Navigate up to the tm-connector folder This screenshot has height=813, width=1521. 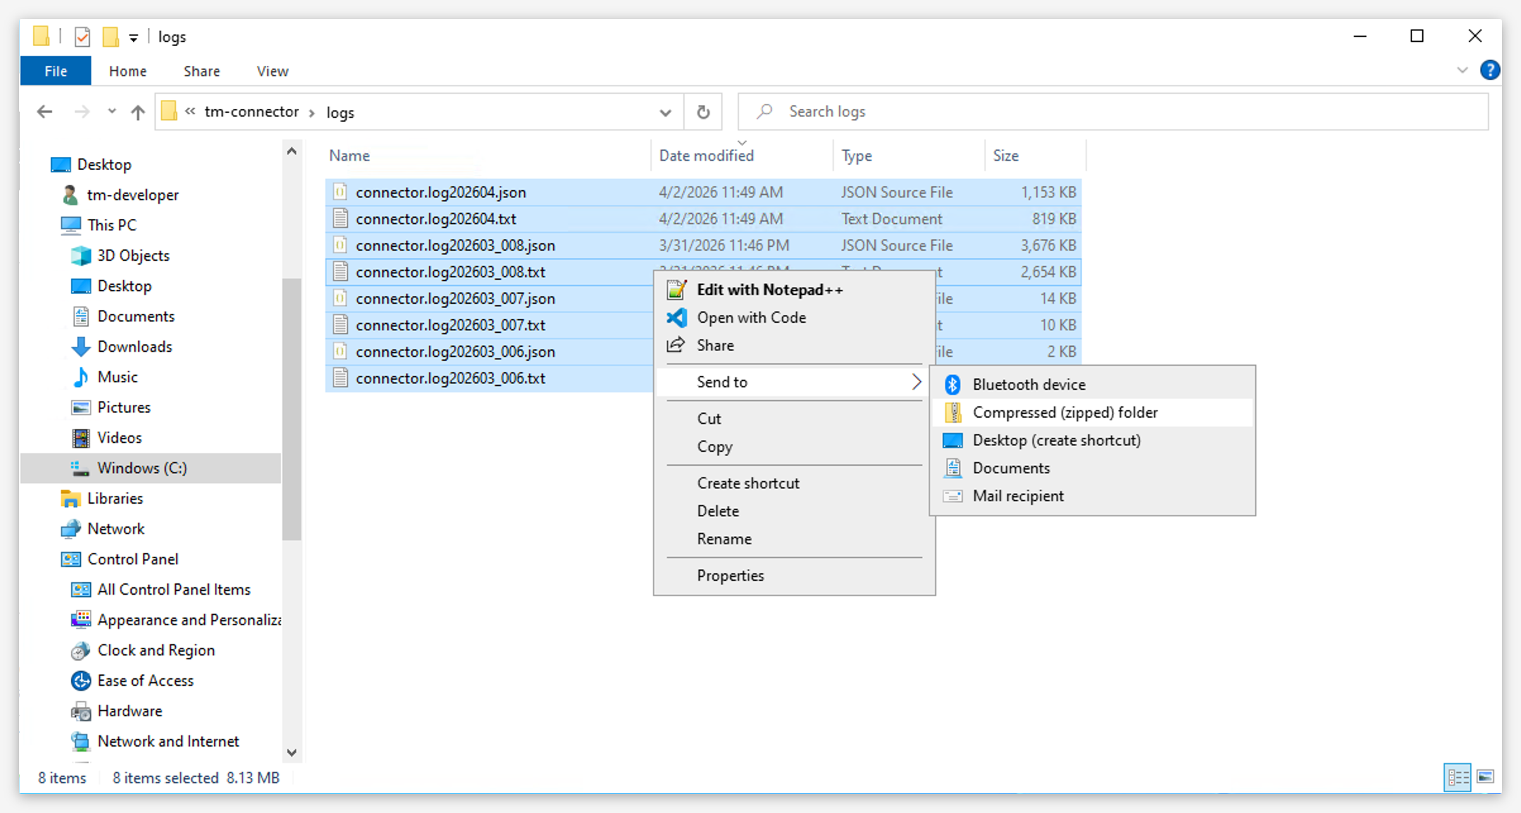coord(137,111)
